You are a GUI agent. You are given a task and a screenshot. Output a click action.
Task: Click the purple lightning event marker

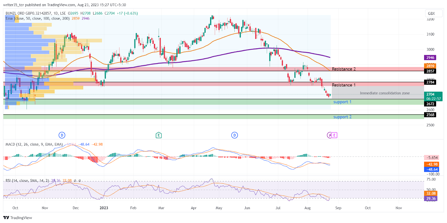click(x=330, y=135)
